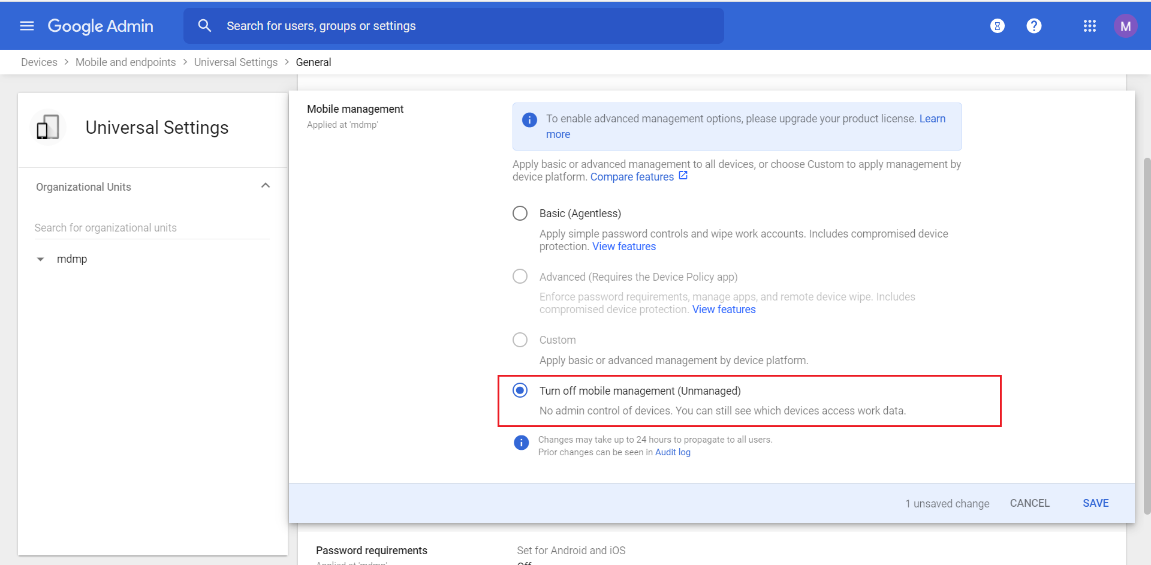1151x565 pixels.
Task: Select Advanced (Requires the Device Policy app) option
Action: tap(520, 276)
